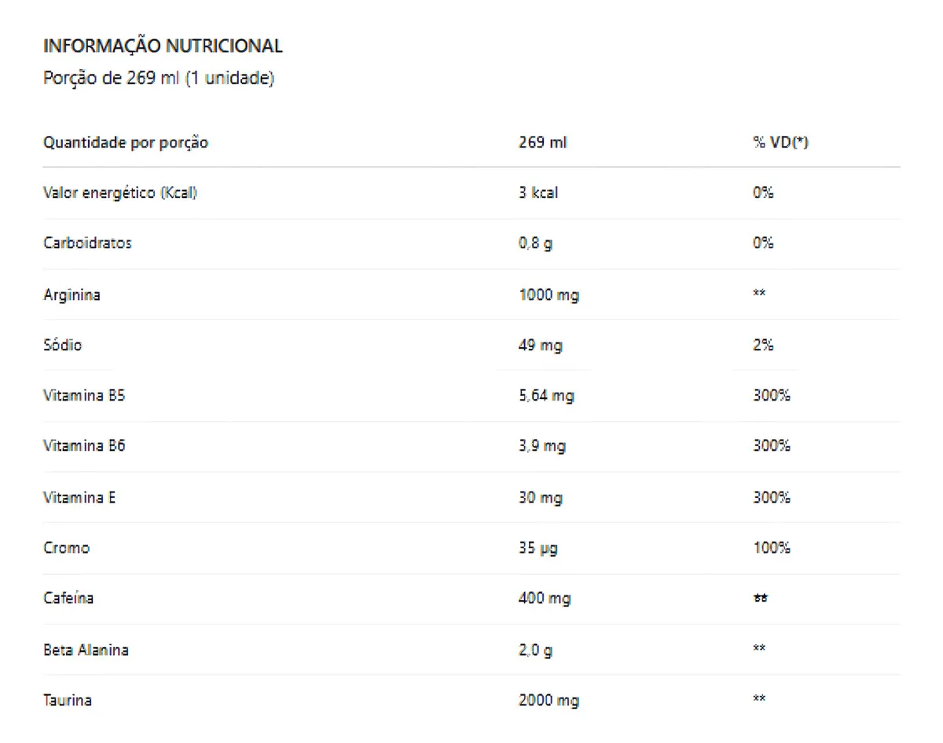943x743 pixels.
Task: Click the '1000 mg' arginine amount
Action: [x=549, y=295]
